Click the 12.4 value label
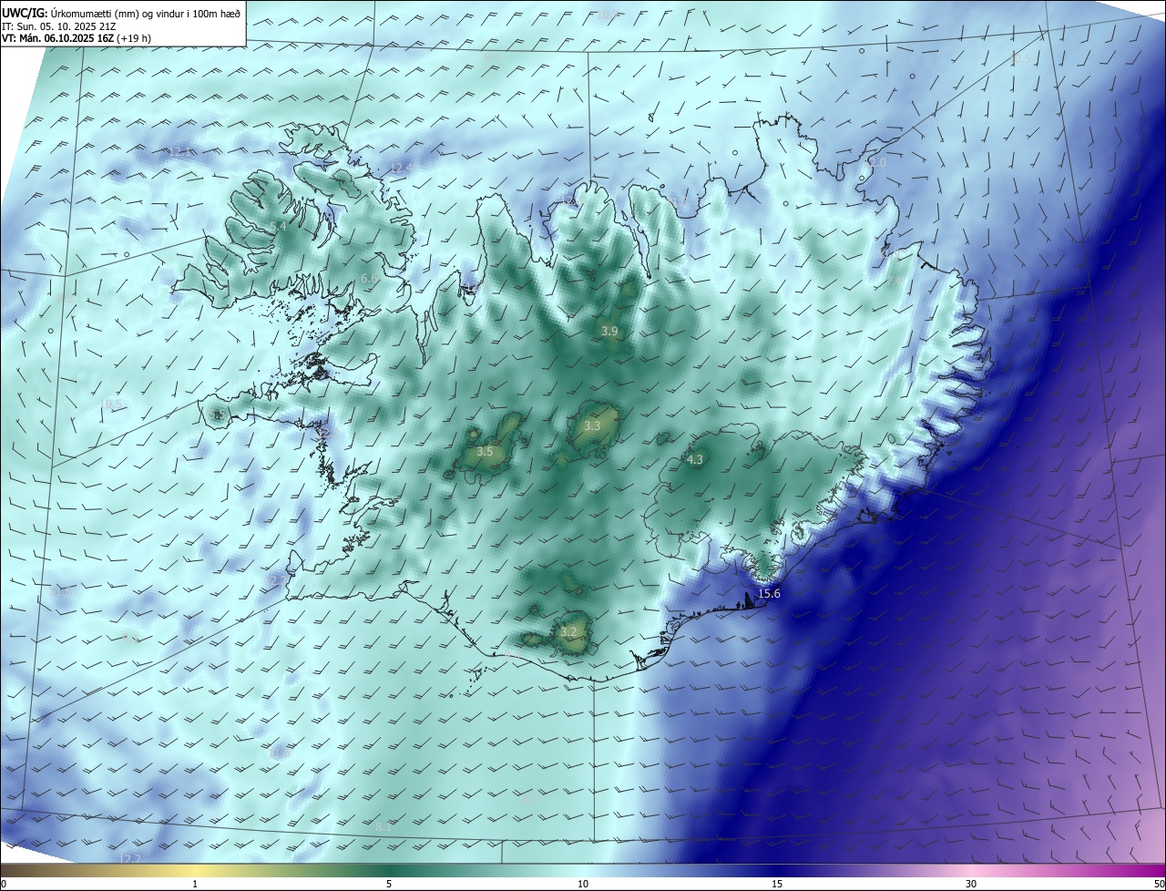 click(x=402, y=168)
